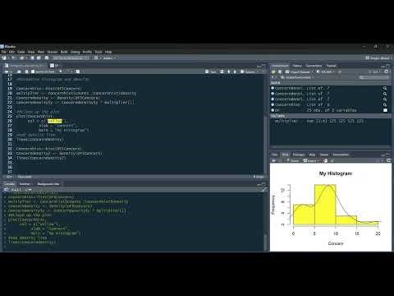This screenshot has width=394, height=296.
Task: Switch to the Presentation tab
Action: coord(341,155)
